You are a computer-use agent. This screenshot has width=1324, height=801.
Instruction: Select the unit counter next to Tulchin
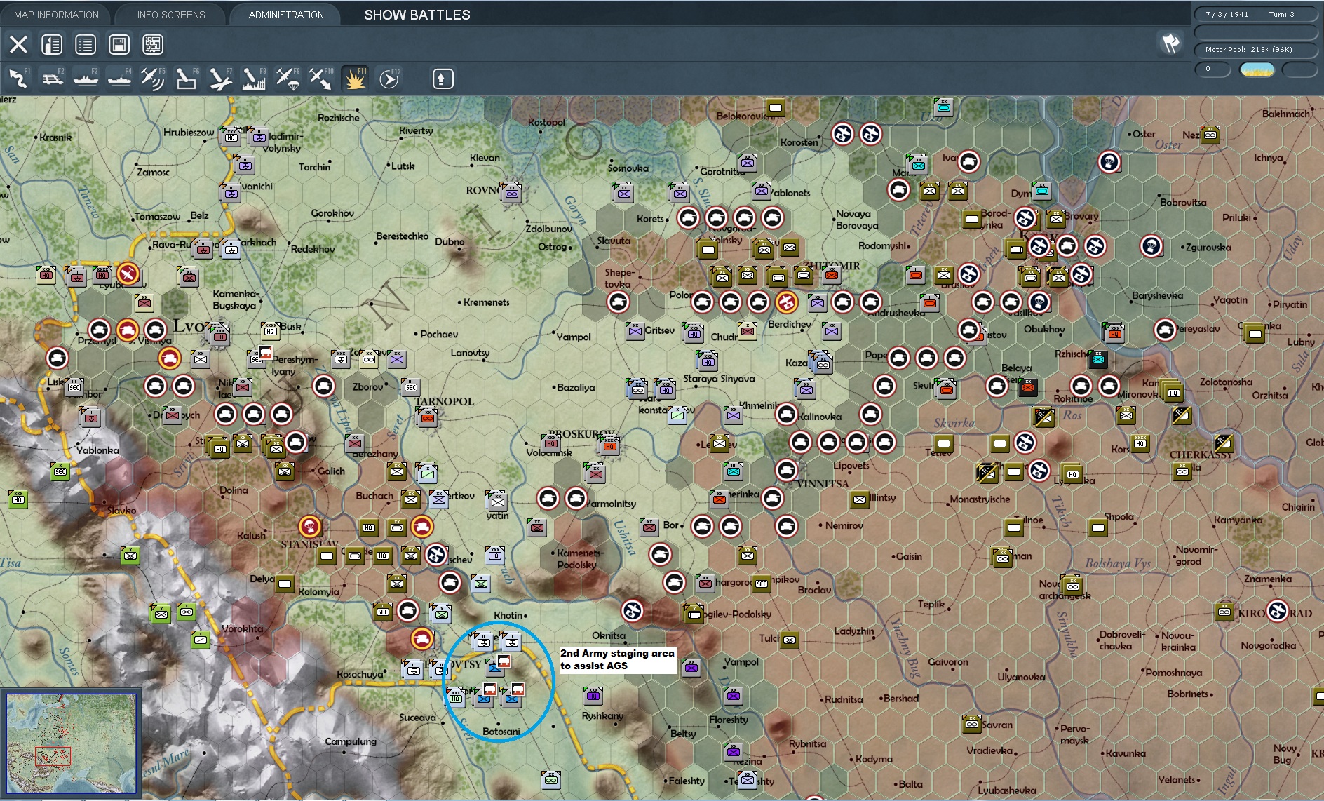point(790,640)
